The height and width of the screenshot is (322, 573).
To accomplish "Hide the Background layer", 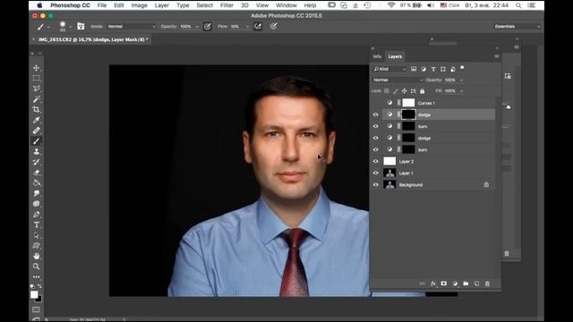I will point(376,185).
